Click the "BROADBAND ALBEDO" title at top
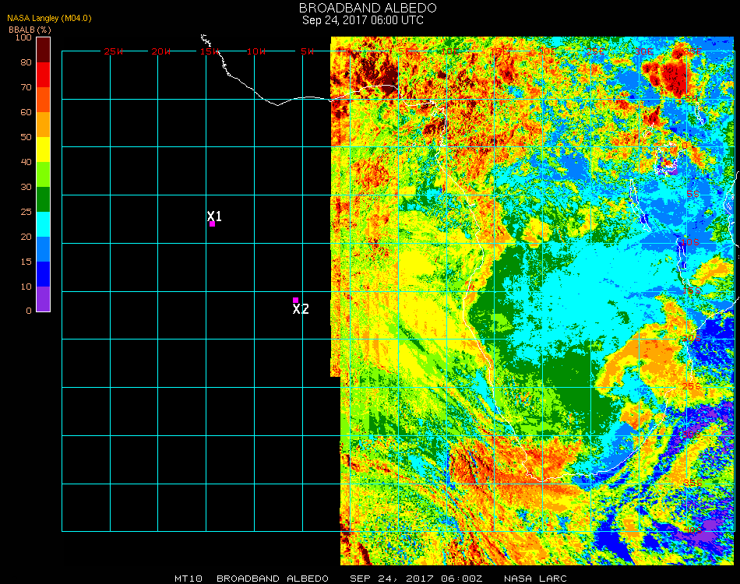Image resolution: width=740 pixels, height=584 pixels. click(x=368, y=8)
